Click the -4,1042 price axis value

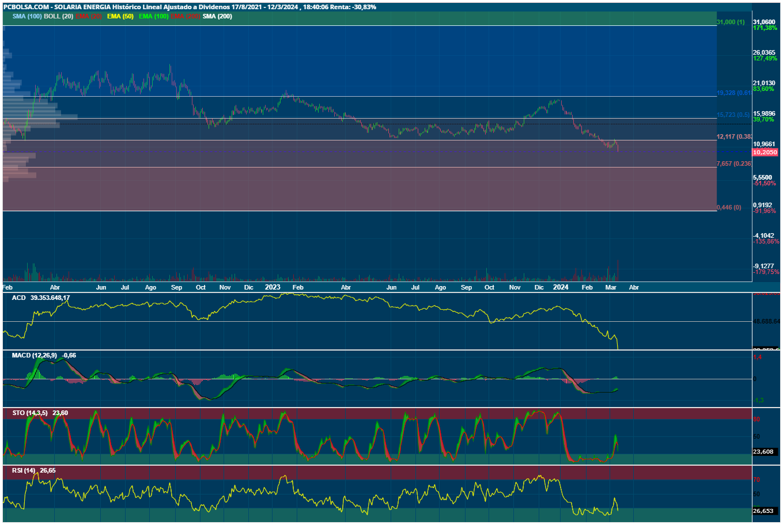point(764,235)
